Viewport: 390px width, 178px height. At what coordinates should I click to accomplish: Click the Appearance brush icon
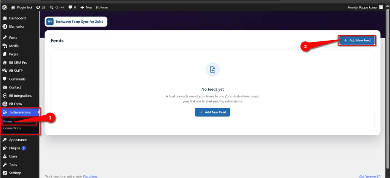(5, 140)
